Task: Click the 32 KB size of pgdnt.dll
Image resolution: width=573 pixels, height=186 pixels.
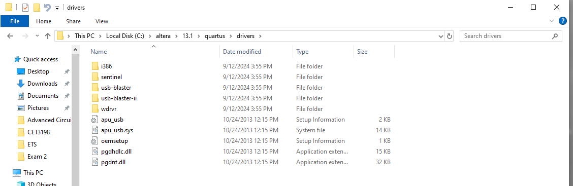Action: coord(383,162)
